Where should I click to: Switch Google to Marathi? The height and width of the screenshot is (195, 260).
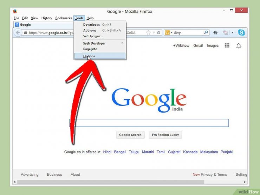pos(148,152)
